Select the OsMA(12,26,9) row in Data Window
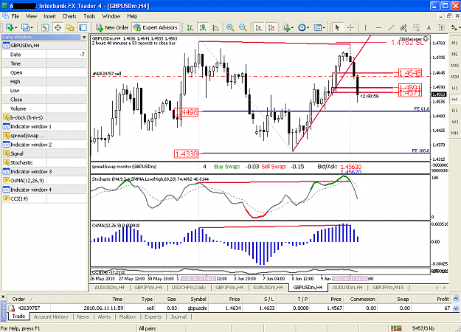The height and width of the screenshot is (332, 461). pos(45,181)
